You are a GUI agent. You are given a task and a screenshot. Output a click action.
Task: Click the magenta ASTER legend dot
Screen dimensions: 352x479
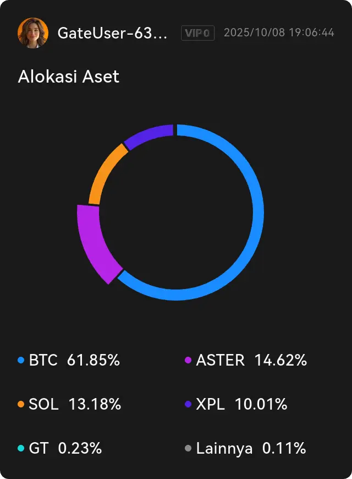coord(188,361)
